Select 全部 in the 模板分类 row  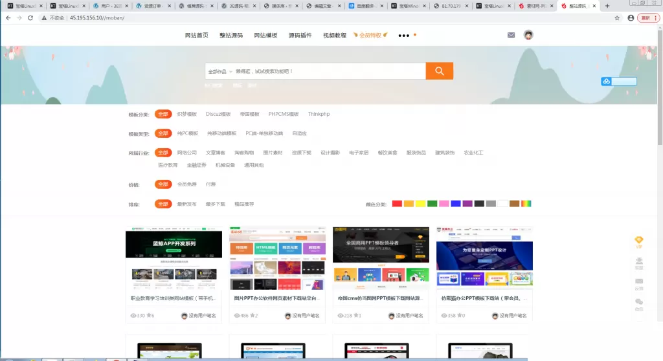(163, 114)
